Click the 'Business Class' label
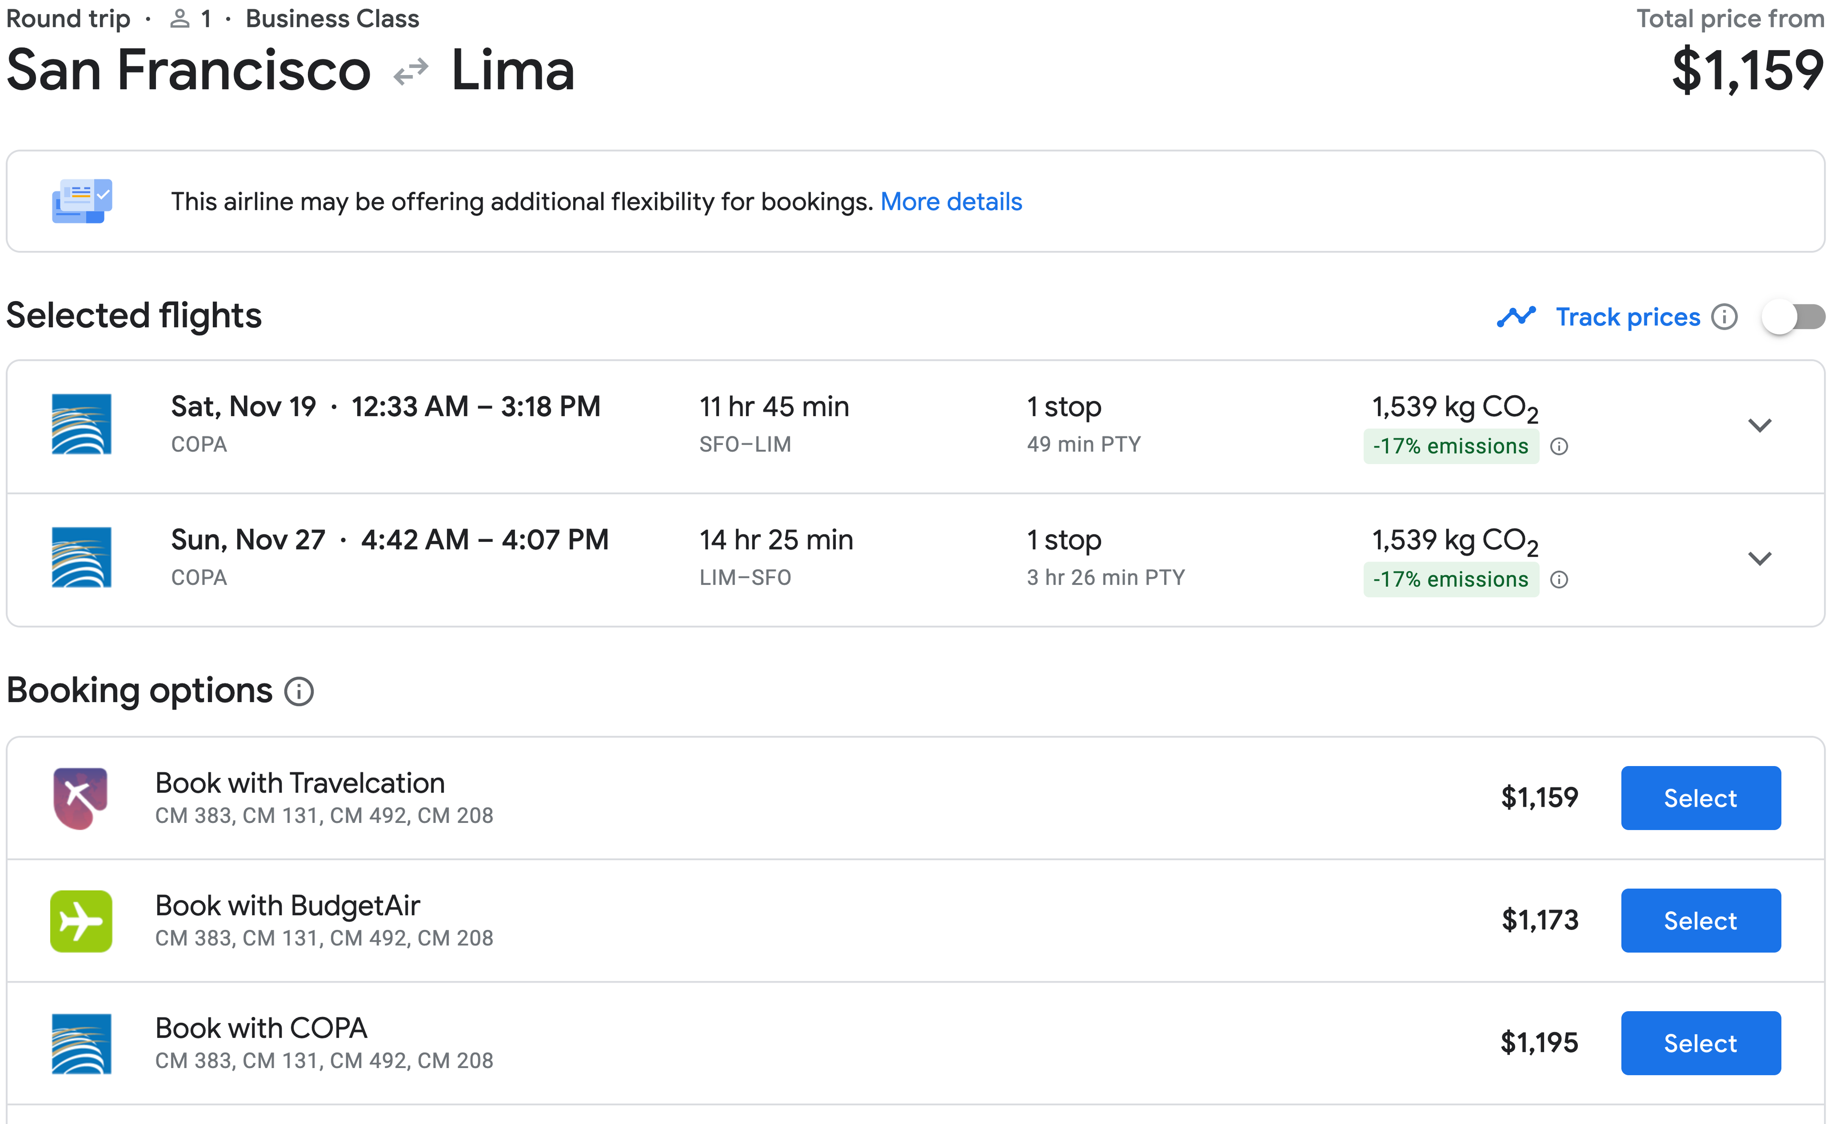 [332, 19]
